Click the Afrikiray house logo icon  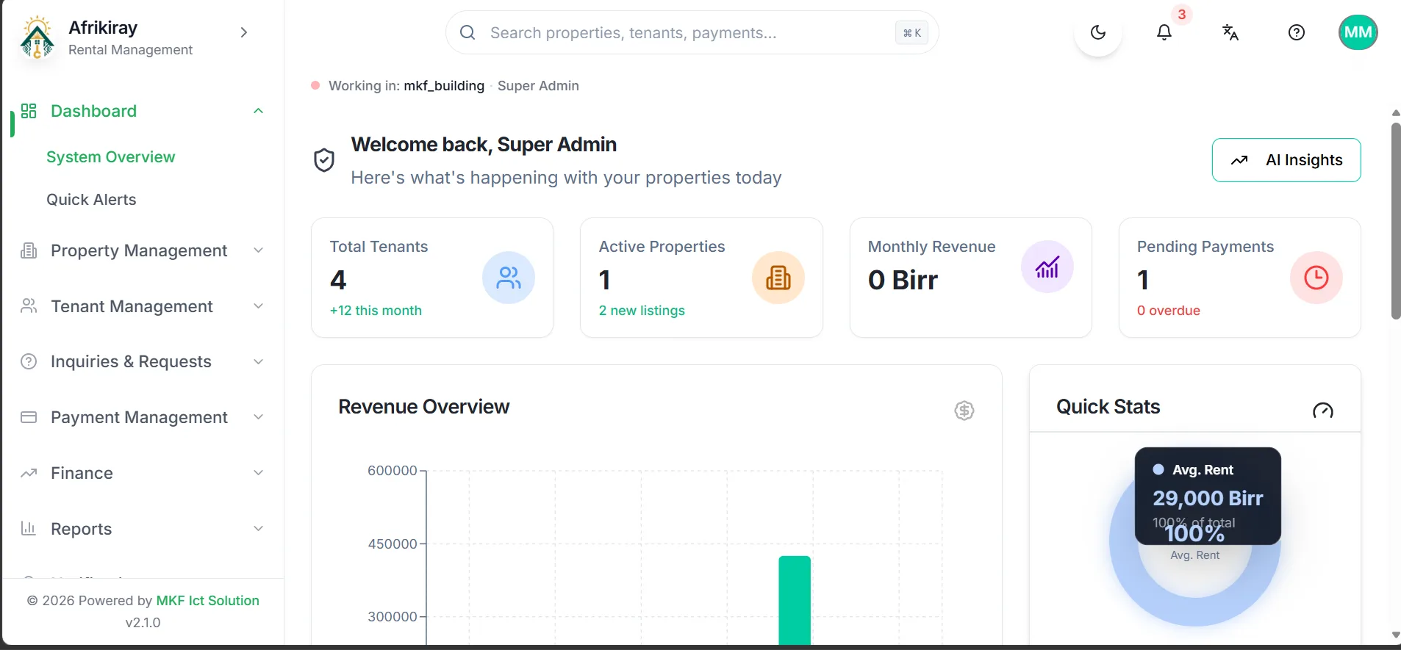37,38
